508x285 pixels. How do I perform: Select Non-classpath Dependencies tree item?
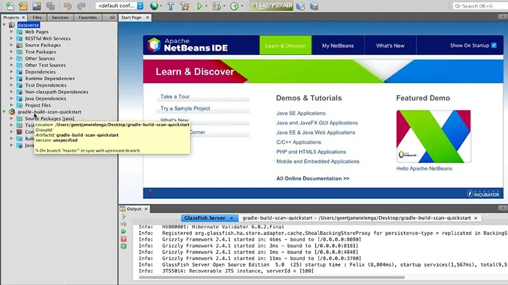tap(57, 92)
